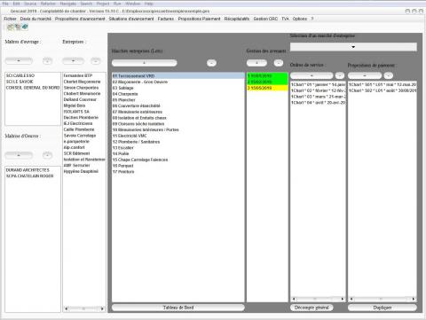Click the blue toolbar icon on the right

(25, 27)
